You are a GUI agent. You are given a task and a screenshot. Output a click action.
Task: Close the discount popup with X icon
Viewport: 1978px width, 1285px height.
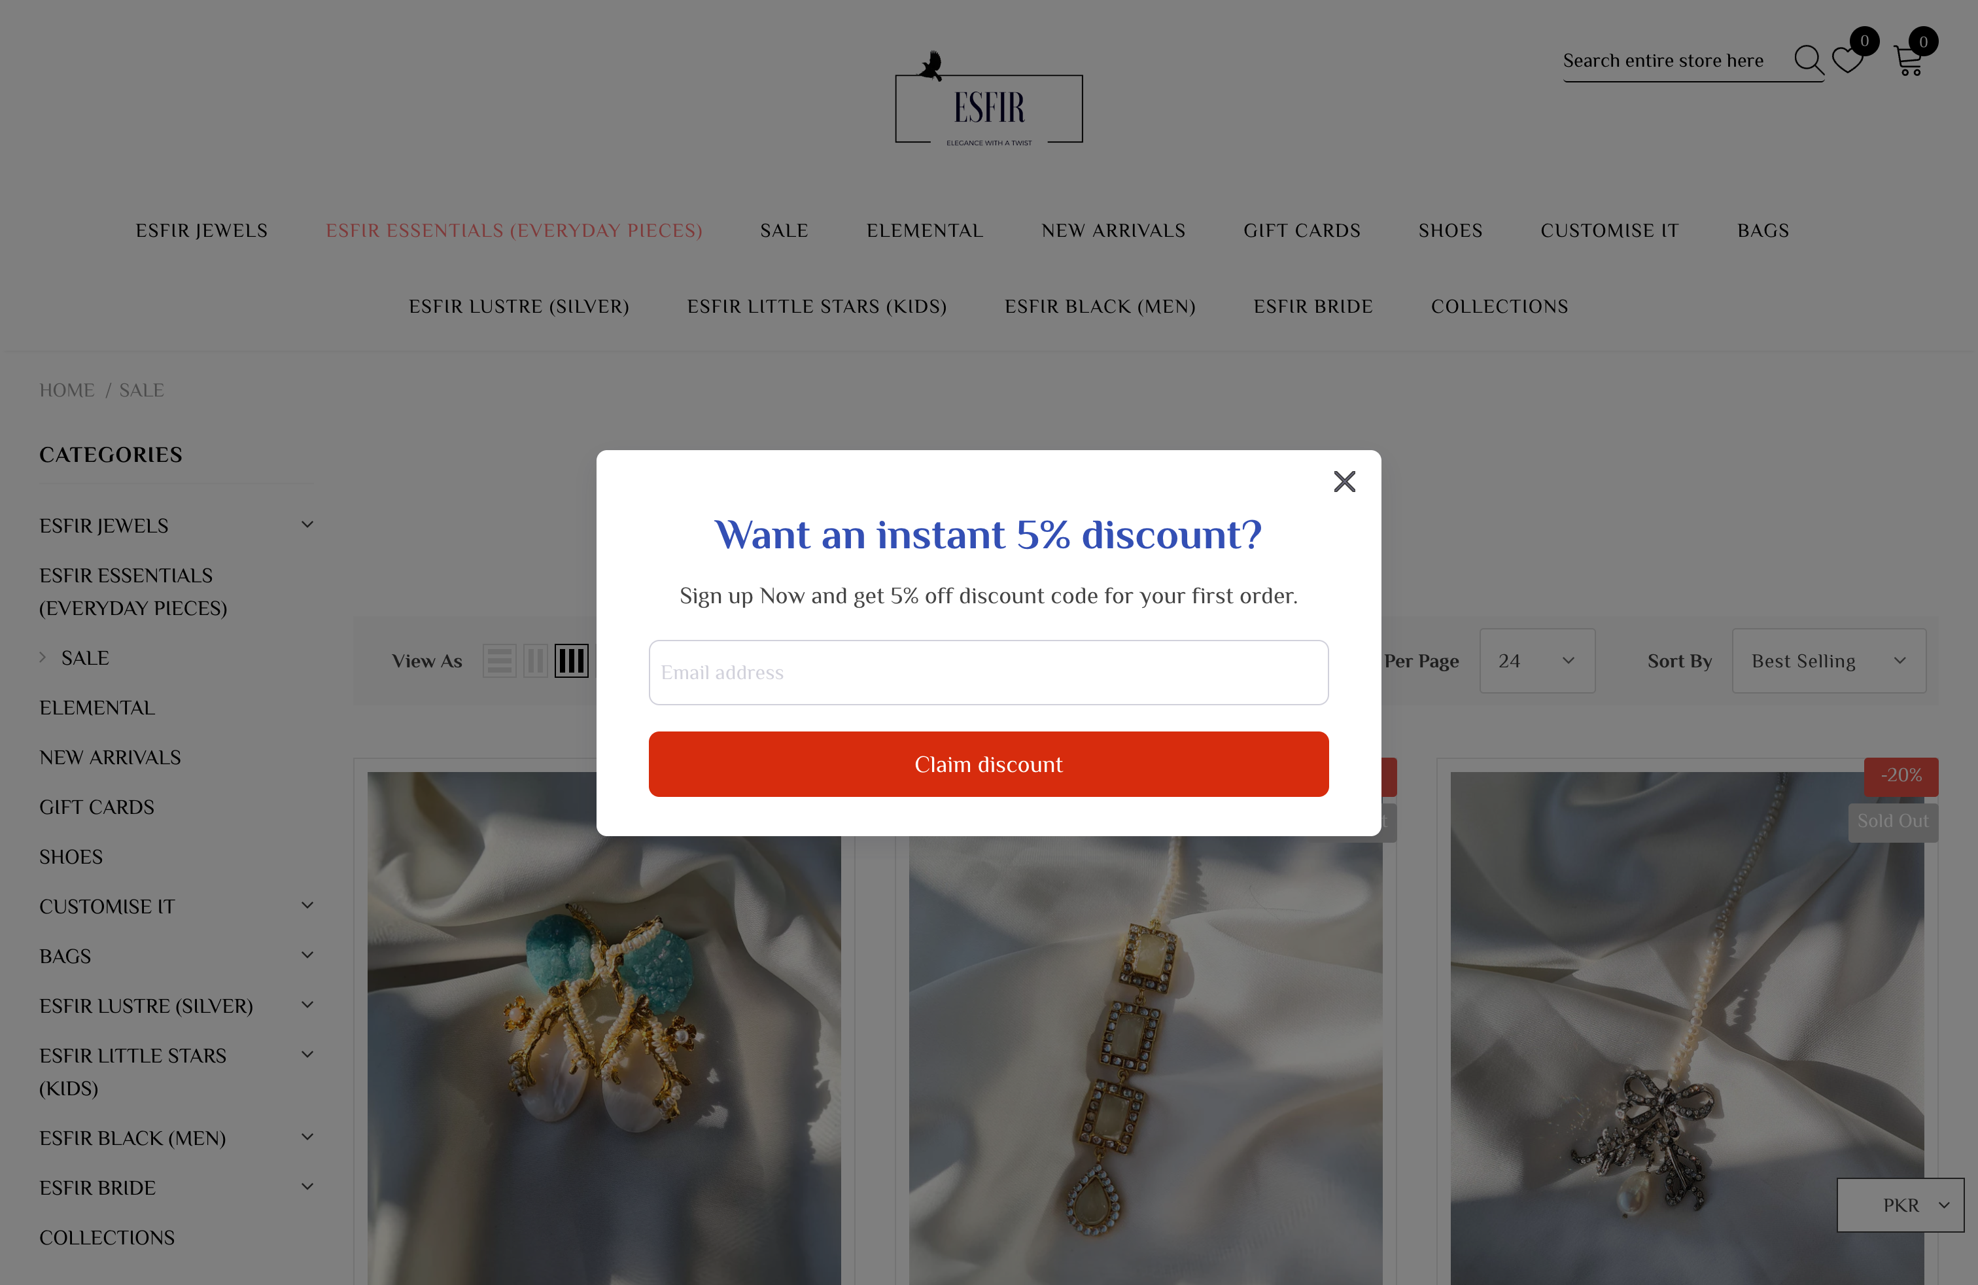click(1344, 482)
